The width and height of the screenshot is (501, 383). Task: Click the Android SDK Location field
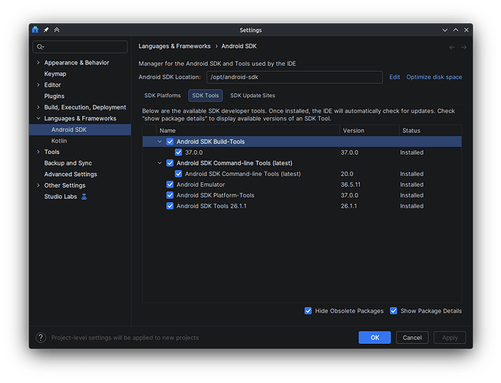[x=295, y=77]
